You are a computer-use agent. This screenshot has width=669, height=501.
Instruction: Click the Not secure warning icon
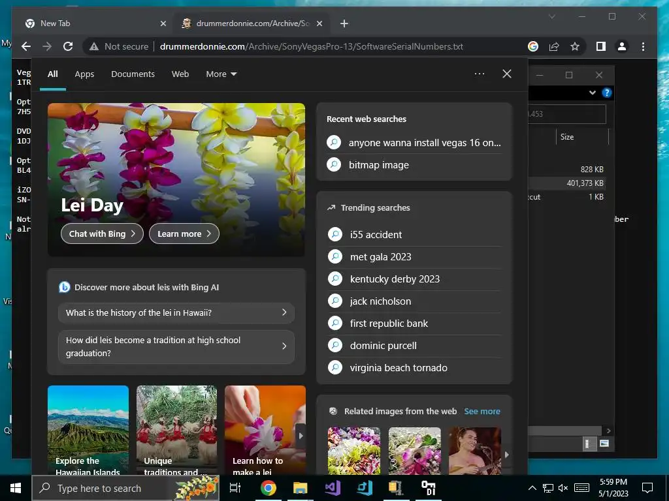click(94, 46)
